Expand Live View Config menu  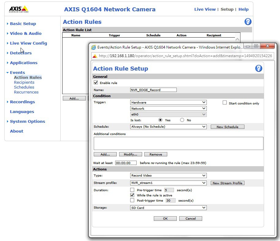[x=28, y=43]
